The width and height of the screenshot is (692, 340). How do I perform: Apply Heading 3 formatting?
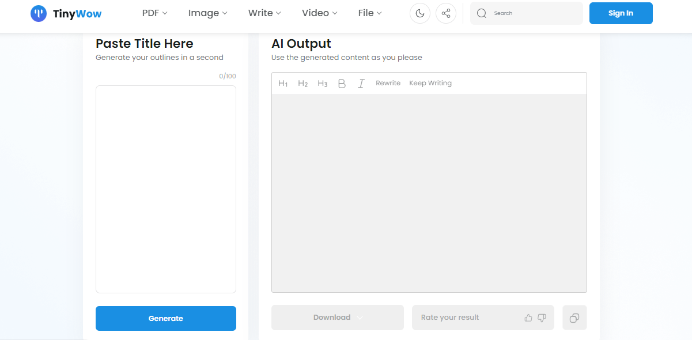coord(323,84)
